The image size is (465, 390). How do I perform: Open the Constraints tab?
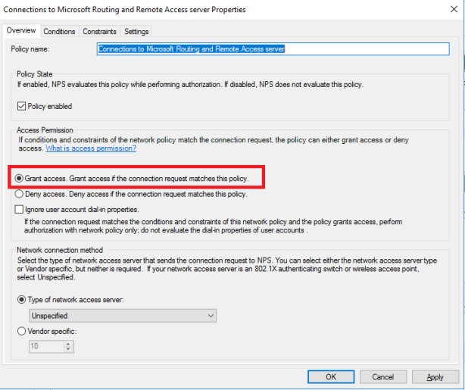click(x=100, y=32)
